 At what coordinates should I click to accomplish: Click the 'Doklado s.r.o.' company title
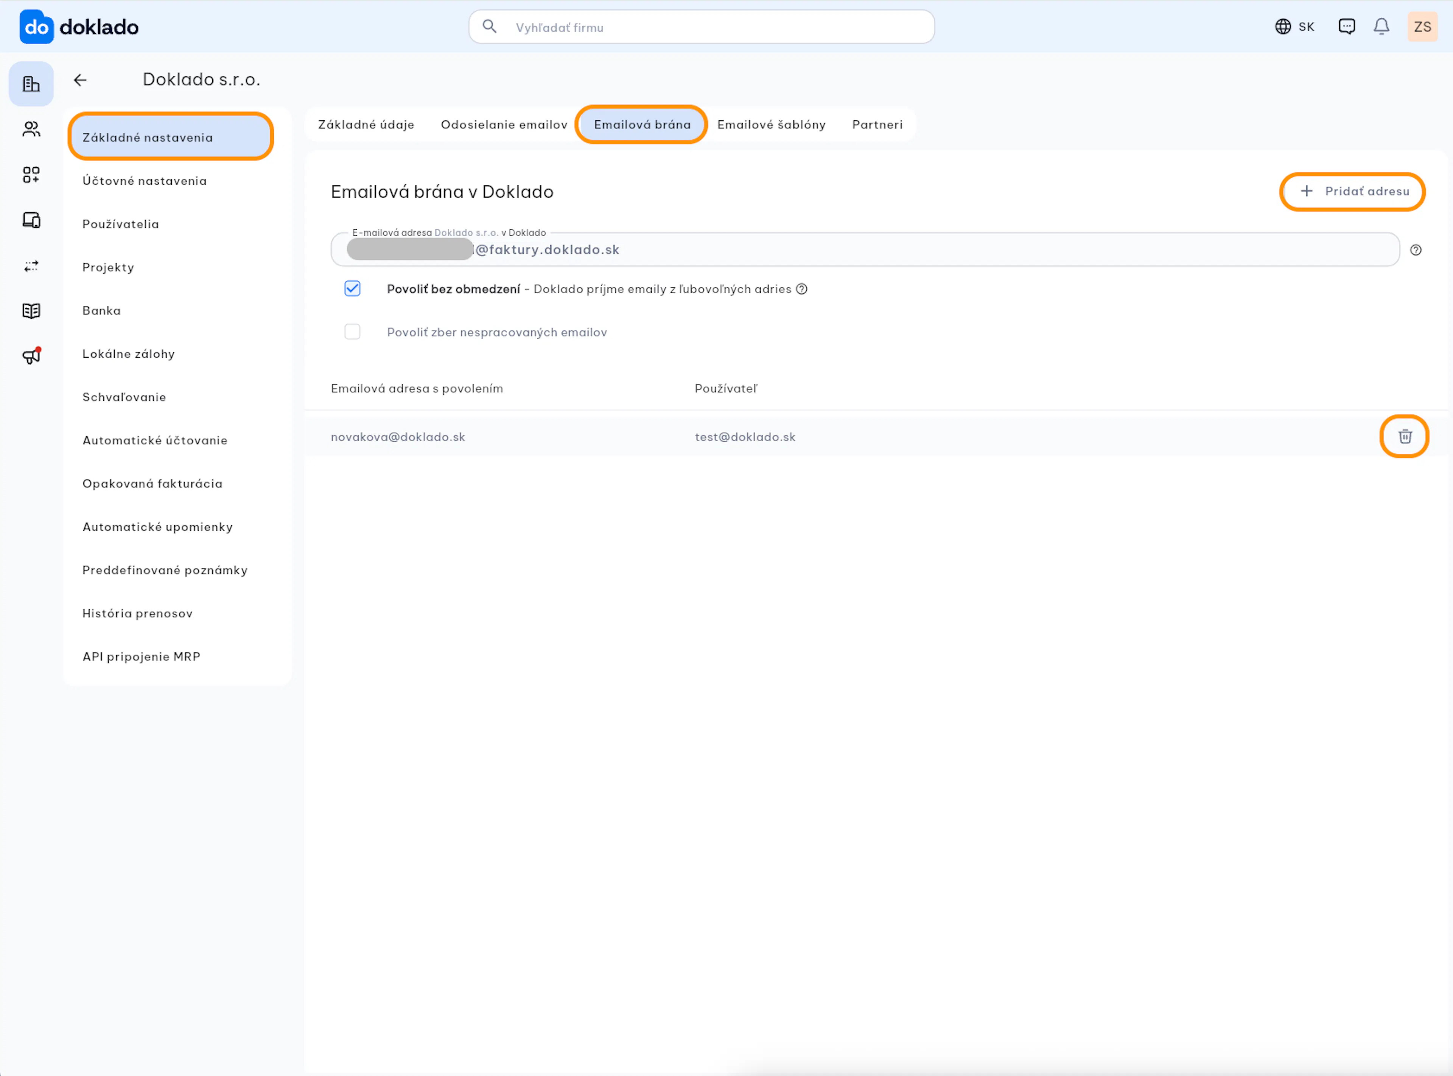click(x=201, y=79)
